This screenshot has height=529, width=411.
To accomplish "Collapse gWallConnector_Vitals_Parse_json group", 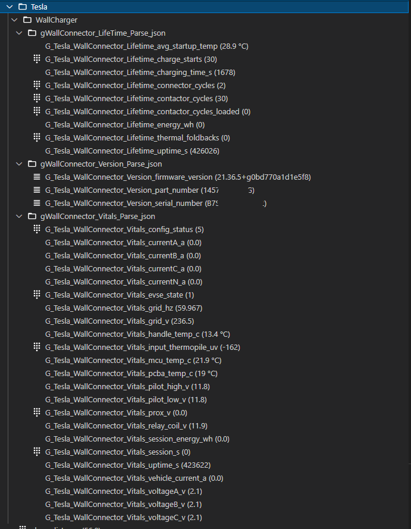I will [19, 216].
